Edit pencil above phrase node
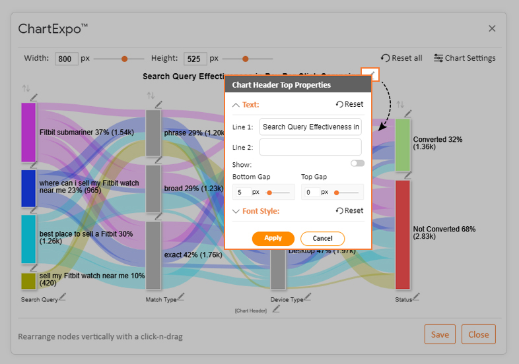Screen dimensions: 519x364 coord(158,104)
